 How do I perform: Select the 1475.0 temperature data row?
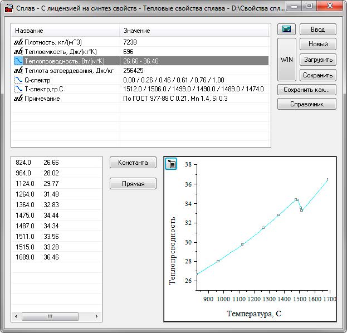tap(56, 215)
